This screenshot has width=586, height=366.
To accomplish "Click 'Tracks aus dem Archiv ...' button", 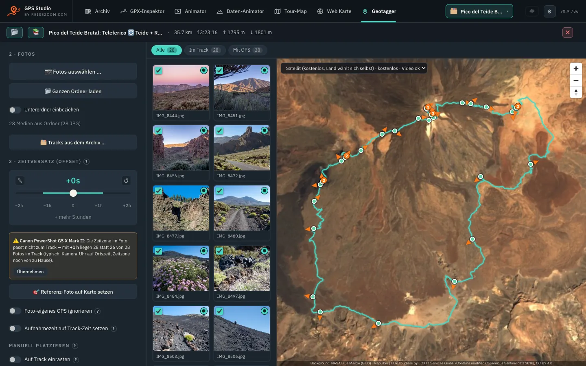I will [73, 143].
